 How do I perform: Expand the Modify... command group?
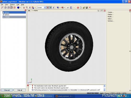pyautogui.click(x=110, y=16)
